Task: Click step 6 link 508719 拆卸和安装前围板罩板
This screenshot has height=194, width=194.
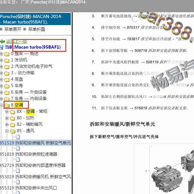Action: 161,51
